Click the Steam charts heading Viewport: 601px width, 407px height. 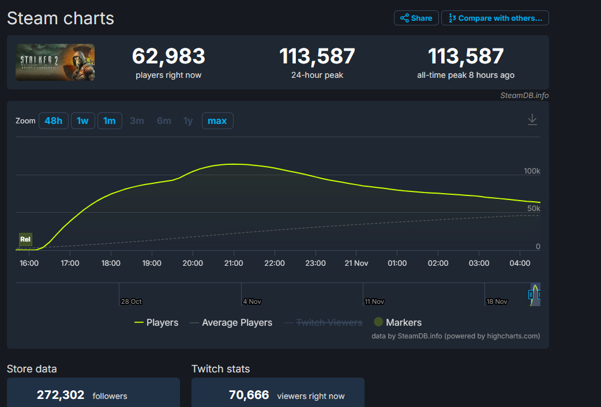(x=61, y=18)
